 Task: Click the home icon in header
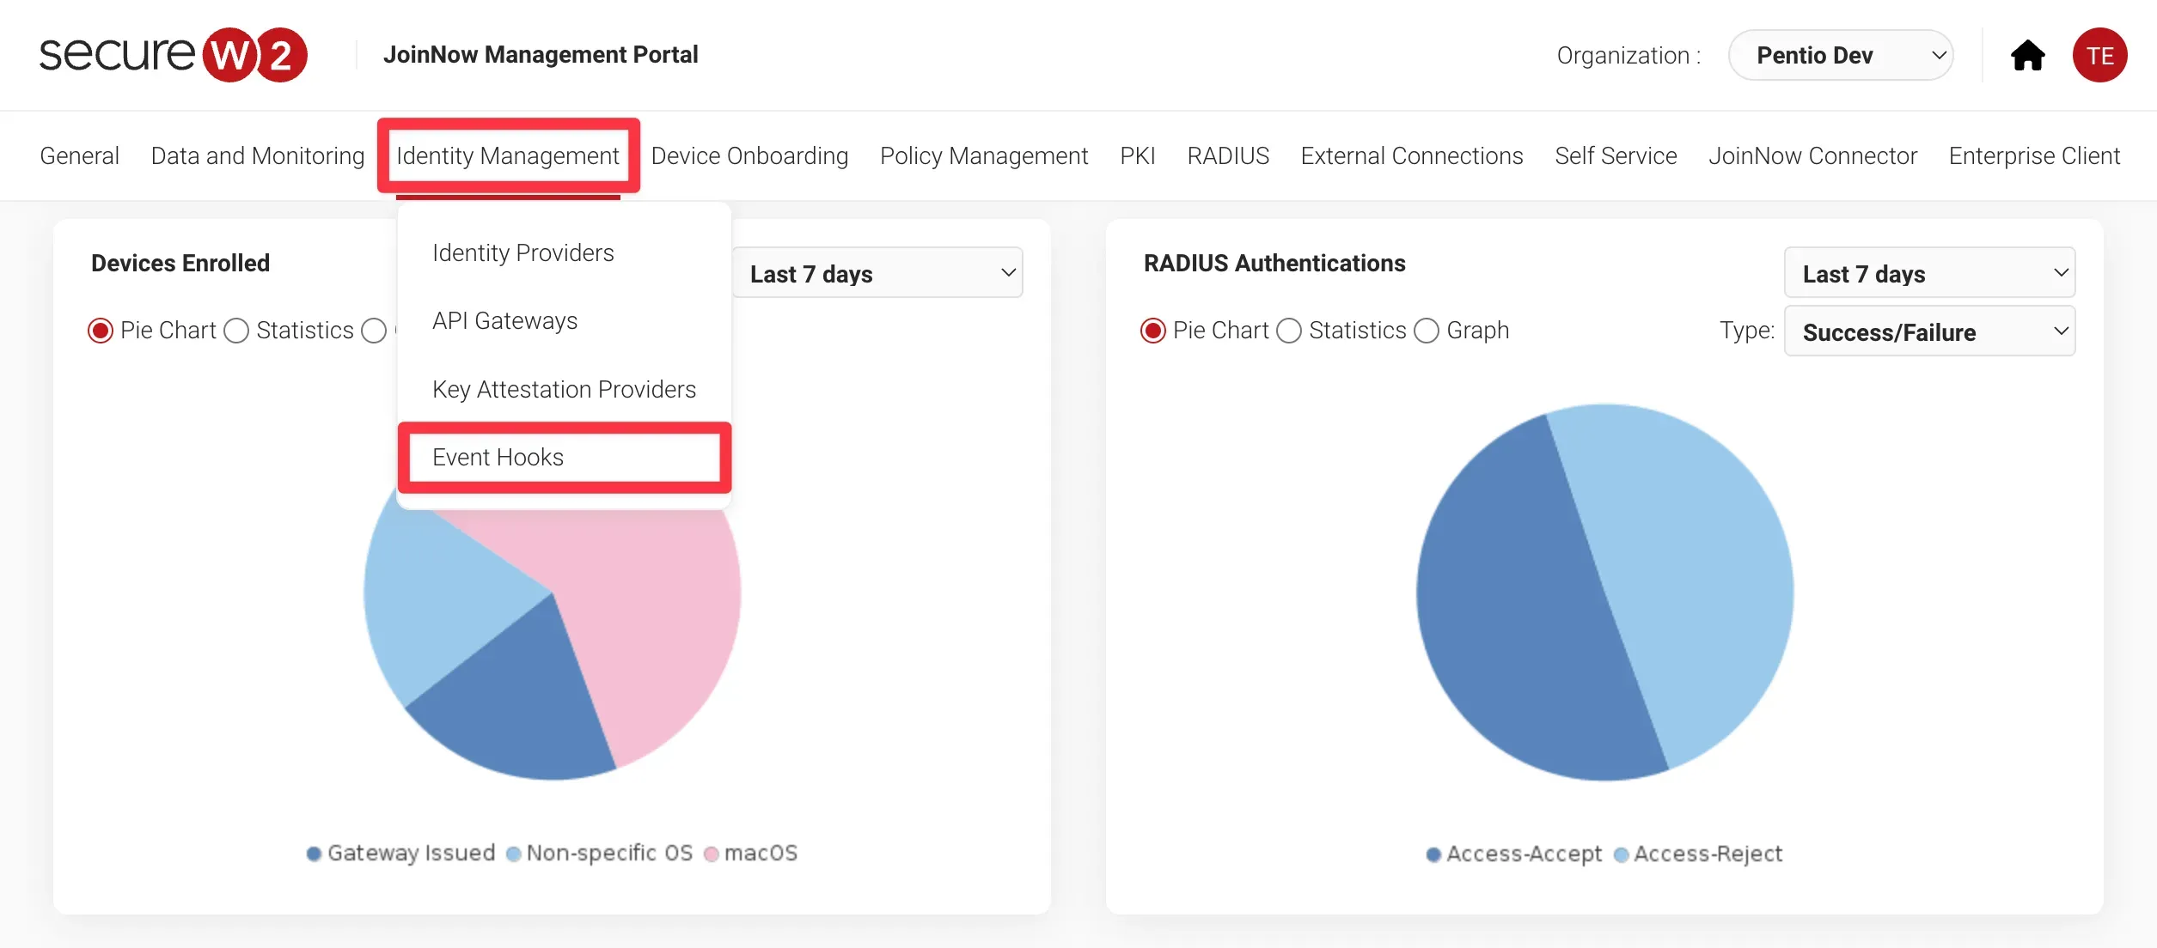(2027, 56)
